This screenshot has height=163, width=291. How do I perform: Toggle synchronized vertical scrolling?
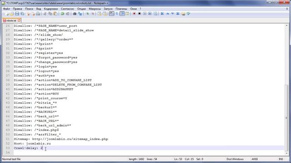pyautogui.click(x=99, y=14)
